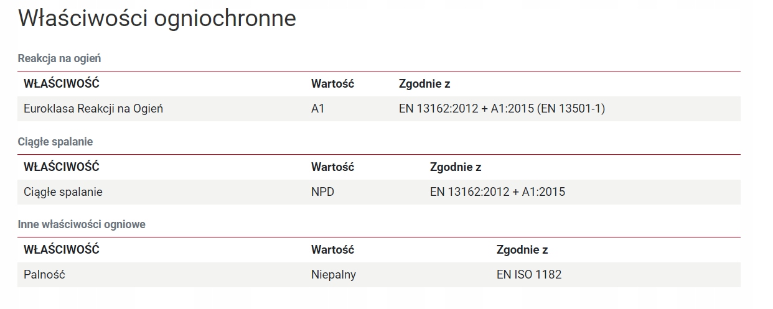Click "Zgodnie z" header above the EN 13501-1 row

[424, 84]
